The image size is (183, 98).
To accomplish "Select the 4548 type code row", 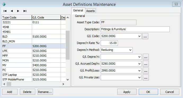I will tap(34, 27).
